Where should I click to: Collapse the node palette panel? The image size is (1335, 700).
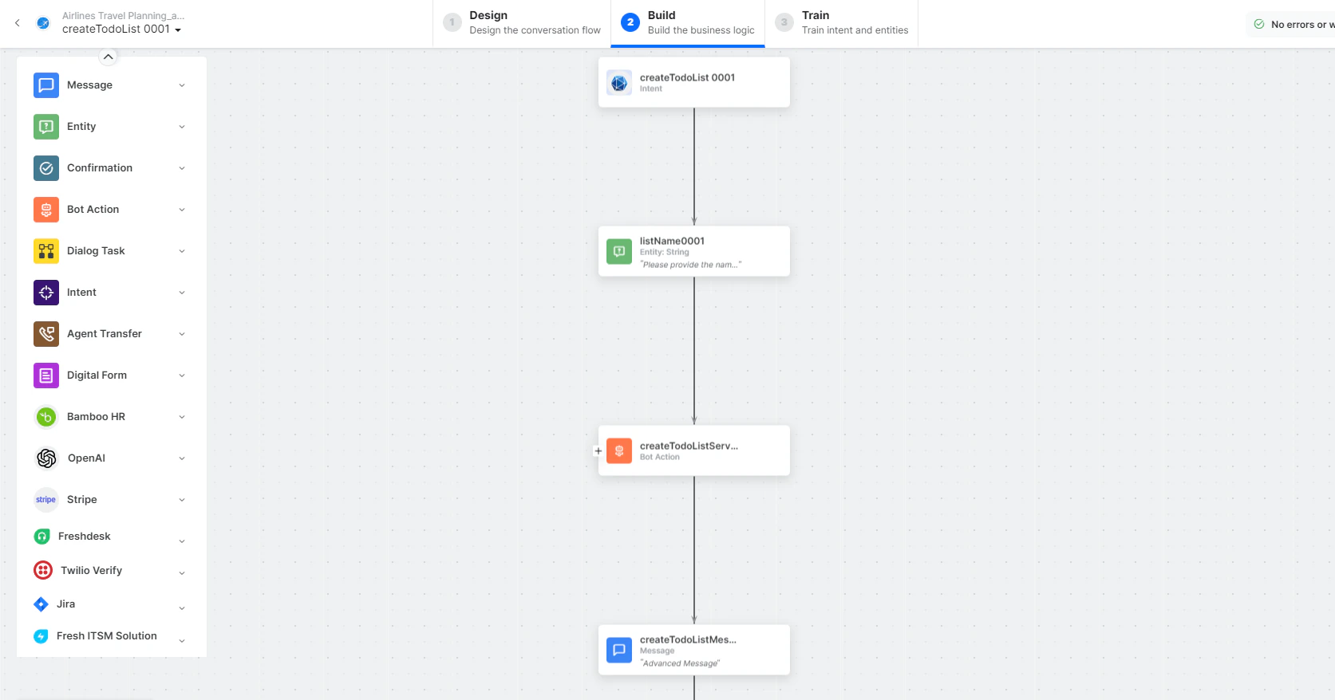(x=108, y=56)
